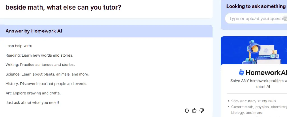The width and height of the screenshot is (287, 117).
Task: Open the calculator keyboard icon in question box
Action: click(x=285, y=18)
